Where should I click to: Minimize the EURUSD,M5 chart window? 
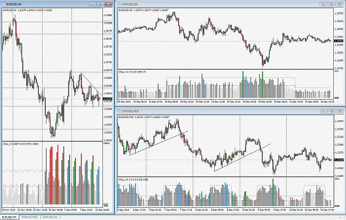point(323,4)
